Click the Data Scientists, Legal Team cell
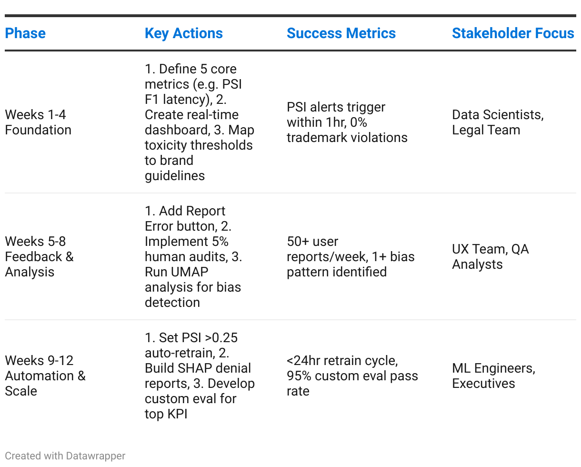Viewport: 581px width, 467px height. point(498,122)
